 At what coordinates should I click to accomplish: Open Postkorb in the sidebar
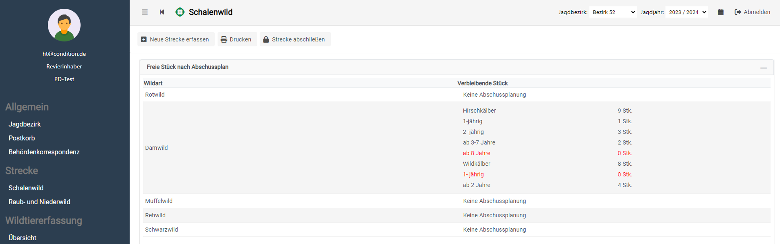[x=22, y=138]
